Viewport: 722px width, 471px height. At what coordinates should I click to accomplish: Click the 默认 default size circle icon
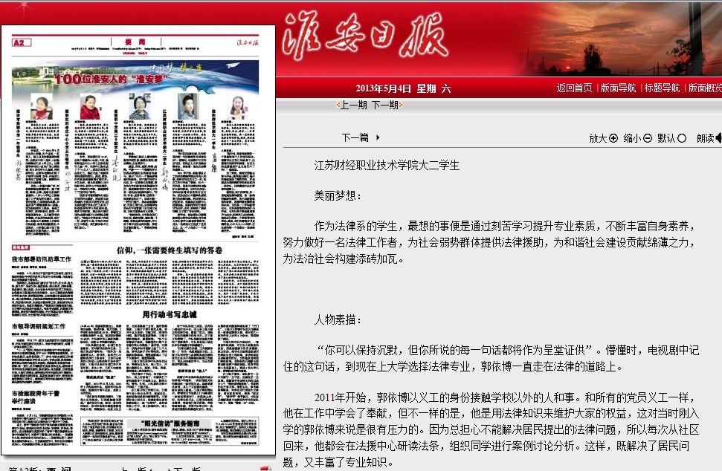[682, 138]
